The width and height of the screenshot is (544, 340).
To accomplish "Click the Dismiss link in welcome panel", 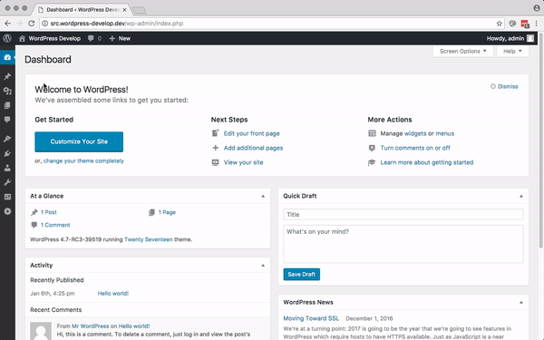I will (x=508, y=86).
